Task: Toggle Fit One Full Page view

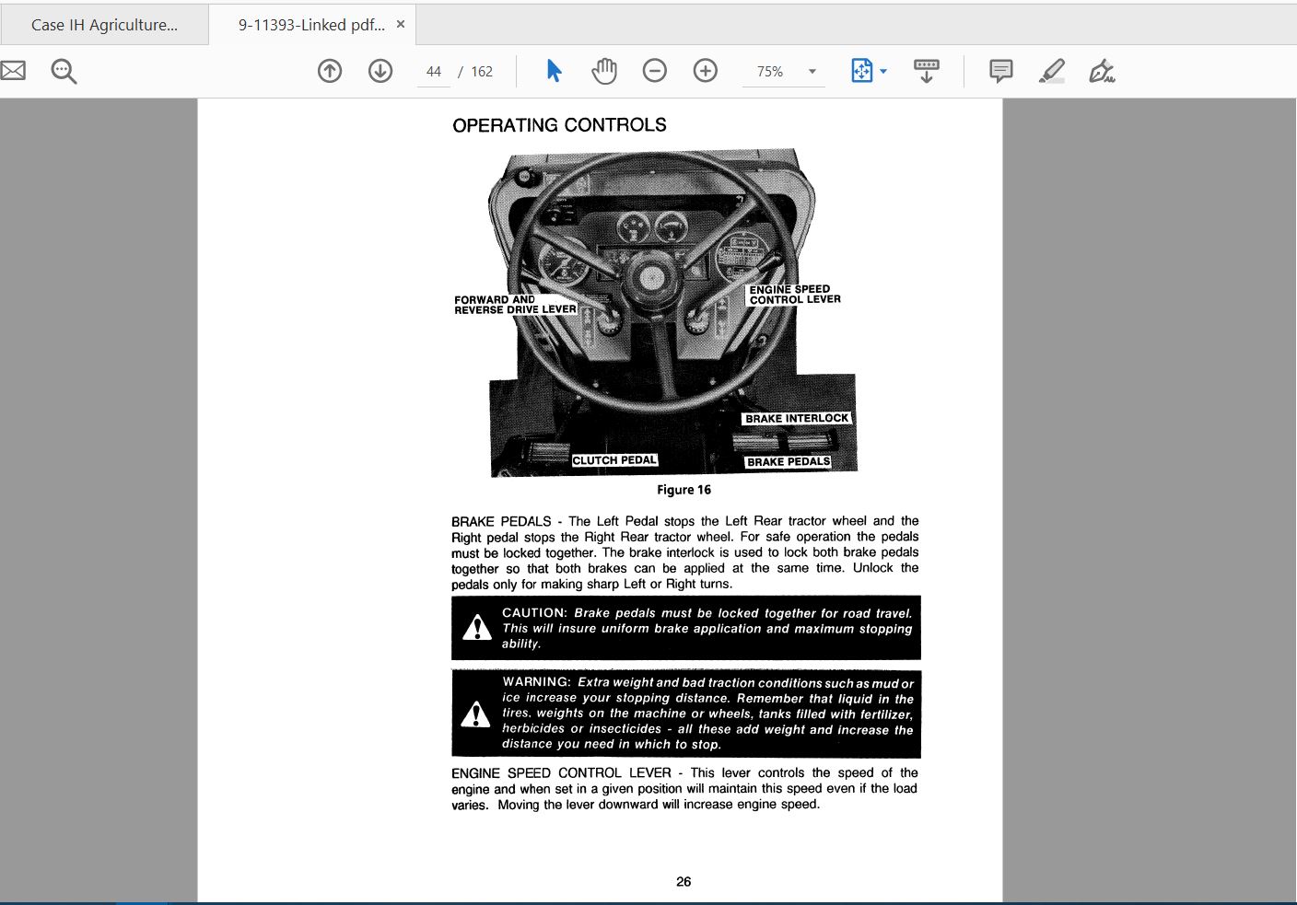Action: 863,70
